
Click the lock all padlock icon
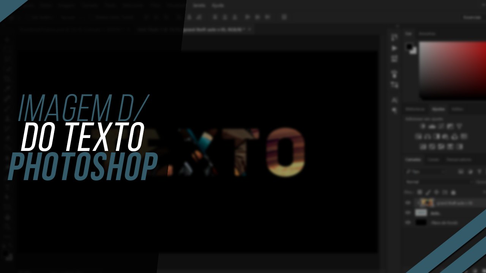pyautogui.click(x=453, y=193)
